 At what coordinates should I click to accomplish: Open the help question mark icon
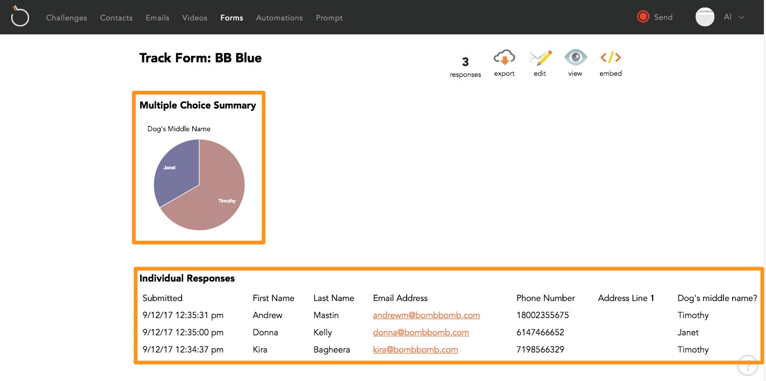pyautogui.click(x=748, y=365)
